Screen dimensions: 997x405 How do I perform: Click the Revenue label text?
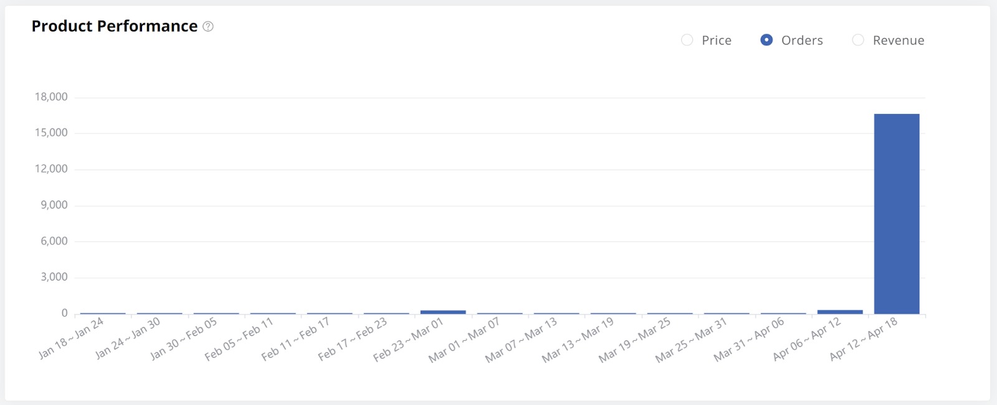(x=898, y=40)
